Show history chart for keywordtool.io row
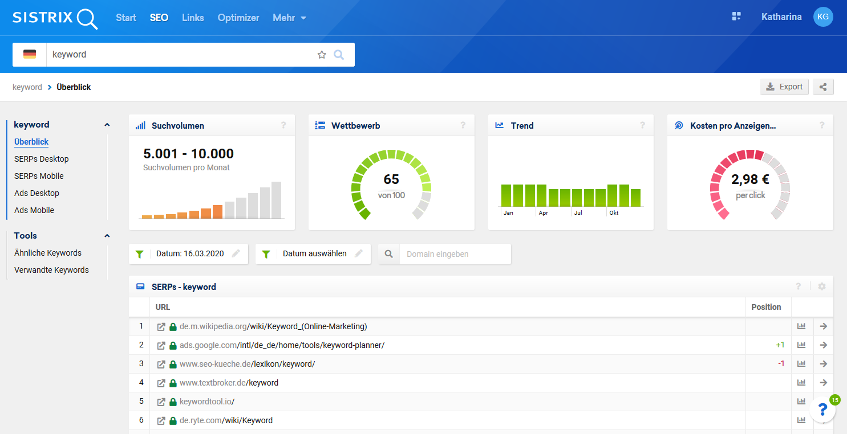847x434 pixels. tap(801, 402)
